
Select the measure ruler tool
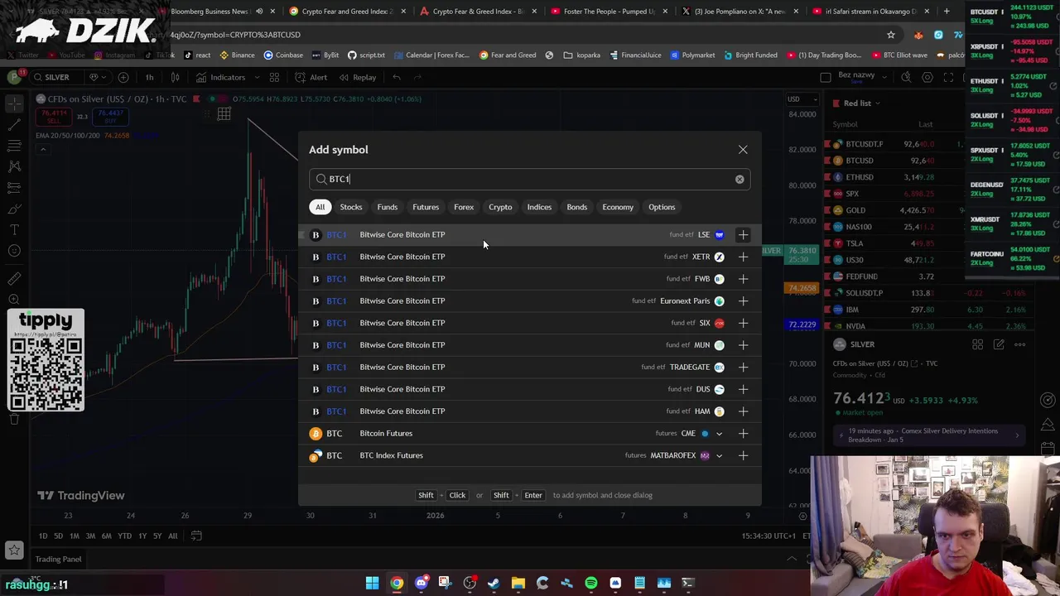coord(14,278)
